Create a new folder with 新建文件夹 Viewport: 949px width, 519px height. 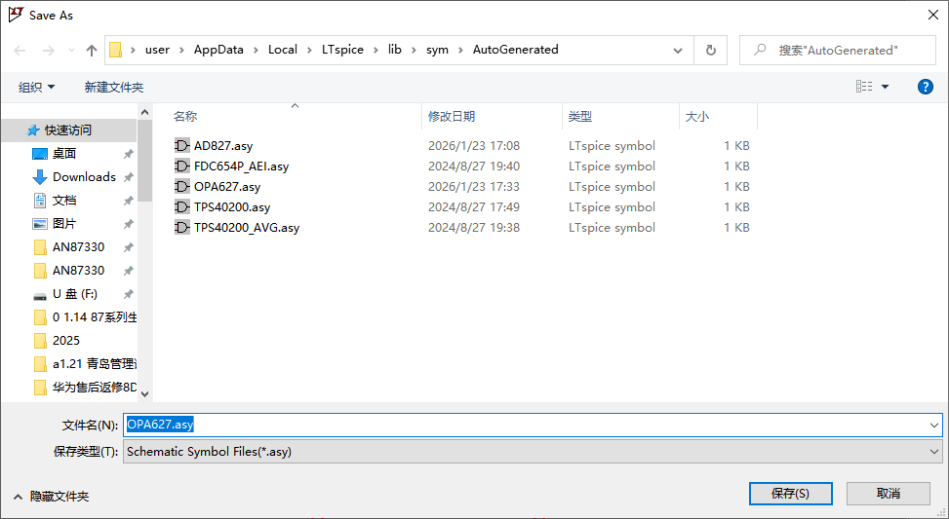(x=114, y=87)
